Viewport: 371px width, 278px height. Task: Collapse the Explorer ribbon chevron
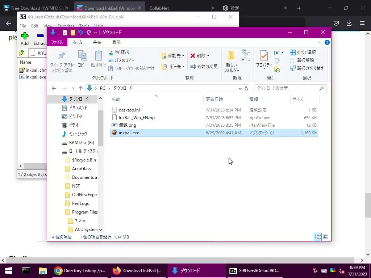point(319,42)
